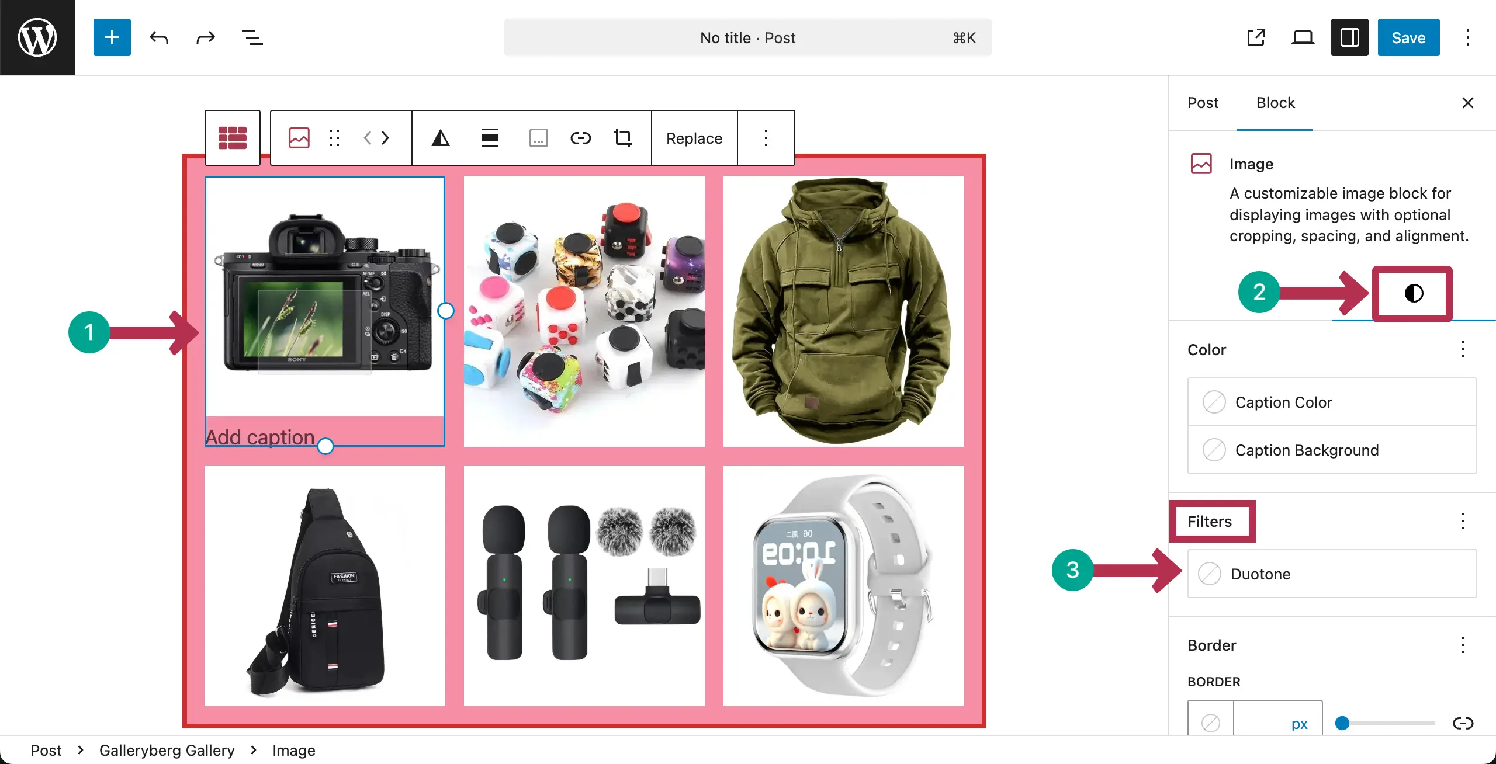
Task: Click the border width slider
Action: (1386, 723)
